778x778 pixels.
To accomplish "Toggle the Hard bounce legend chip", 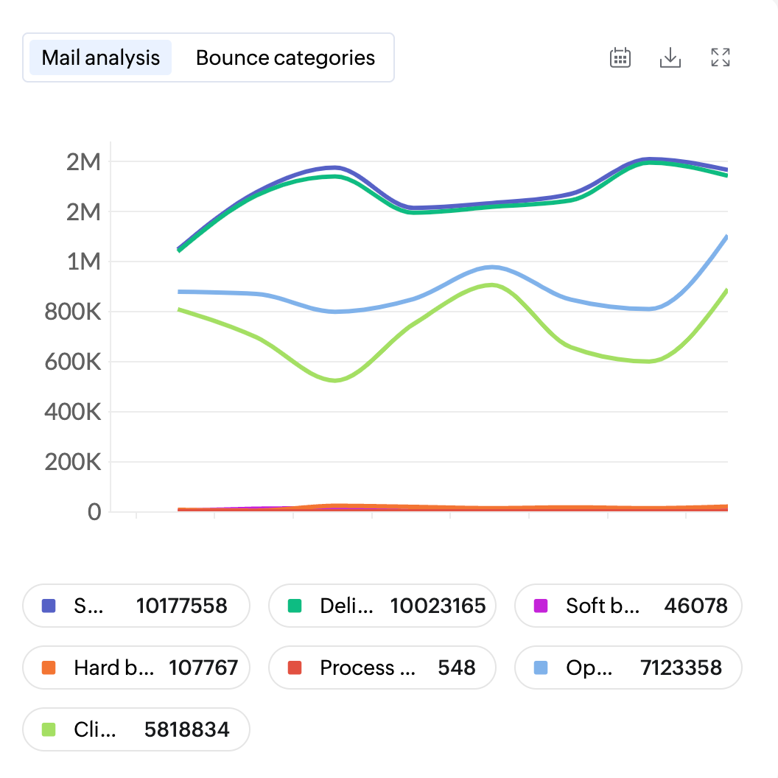I will (x=136, y=667).
